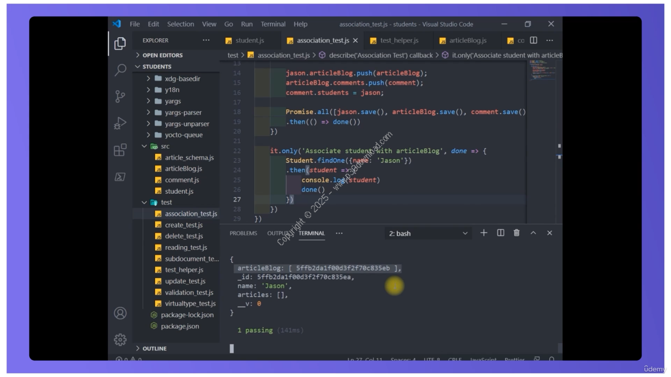
Task: Open the Run and Debug view
Action: [121, 123]
